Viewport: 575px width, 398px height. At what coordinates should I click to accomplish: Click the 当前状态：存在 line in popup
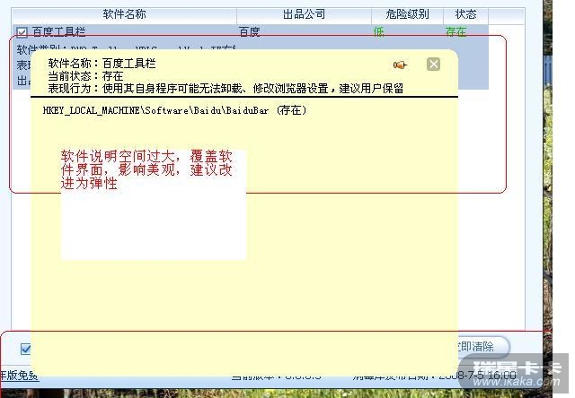pos(85,76)
